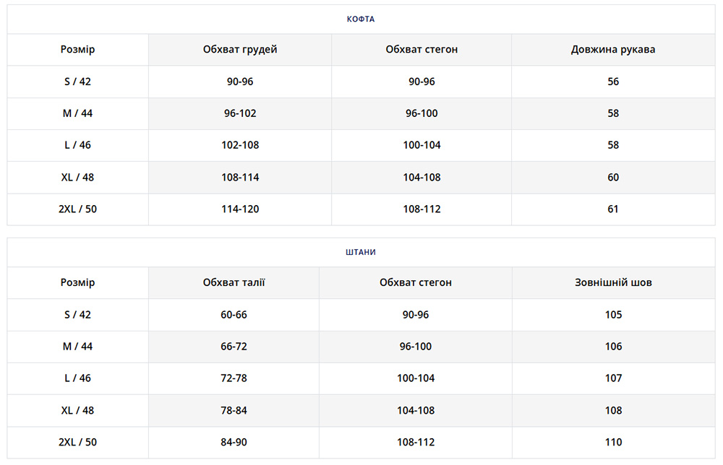Click the 60-66 waist measurement cell
The image size is (723, 465).
[234, 315]
